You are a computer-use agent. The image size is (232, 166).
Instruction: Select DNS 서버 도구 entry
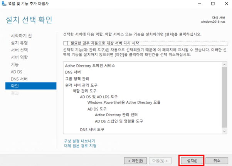(x=92, y=130)
